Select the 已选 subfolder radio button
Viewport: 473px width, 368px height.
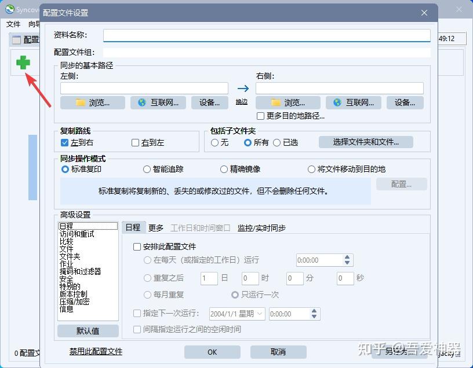coord(276,142)
